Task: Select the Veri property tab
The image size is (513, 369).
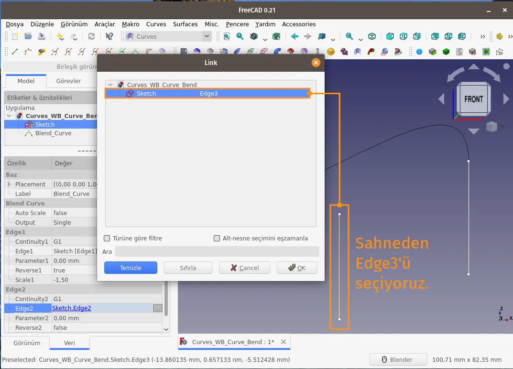Action: pyautogui.click(x=69, y=343)
